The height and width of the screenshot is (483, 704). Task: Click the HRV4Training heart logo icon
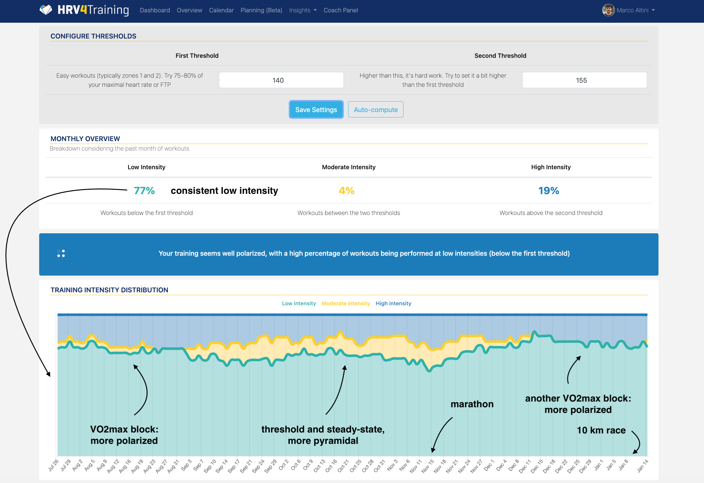pyautogui.click(x=46, y=10)
